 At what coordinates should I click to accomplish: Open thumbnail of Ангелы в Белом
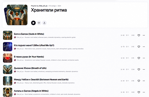tap(8, 92)
